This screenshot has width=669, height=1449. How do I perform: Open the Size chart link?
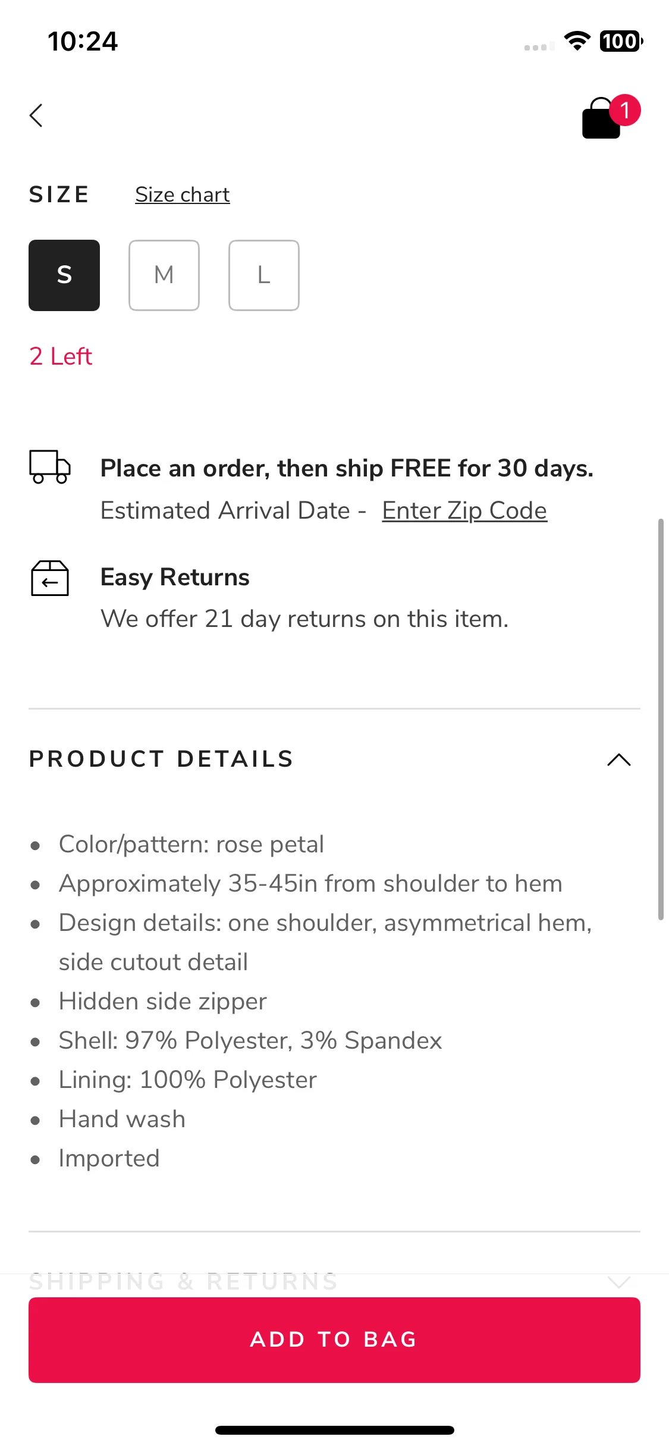(183, 195)
